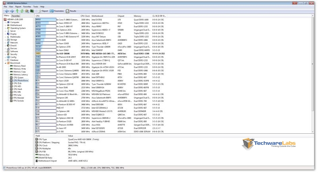Select the Memory Bus field row
This screenshot has width=318, height=173.
click(56, 155)
